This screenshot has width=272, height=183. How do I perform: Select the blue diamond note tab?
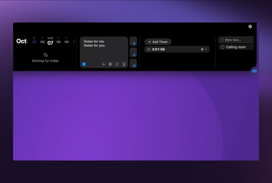click(x=133, y=42)
